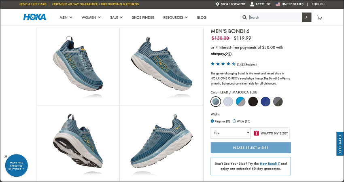Click PLEASE SELECT A SIZE button
Image resolution: width=344 pixels, height=182 pixels.
[x=251, y=148]
